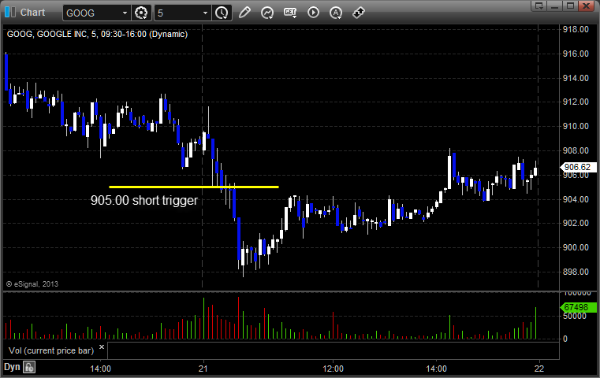
Task: Click the GOOG symbol entry field
Action: coord(91,13)
